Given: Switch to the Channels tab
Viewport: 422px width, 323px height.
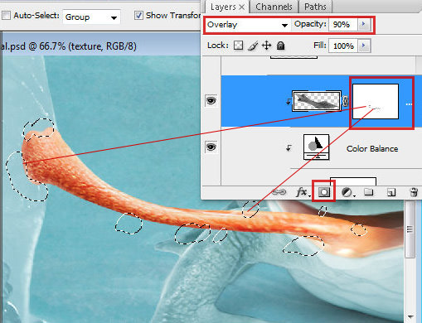Looking at the screenshot, I should click(274, 7).
